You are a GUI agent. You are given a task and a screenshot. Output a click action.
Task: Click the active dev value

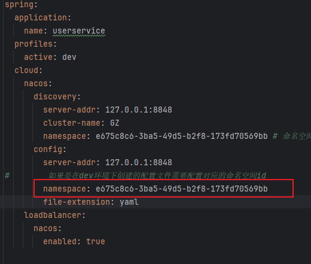click(x=69, y=57)
